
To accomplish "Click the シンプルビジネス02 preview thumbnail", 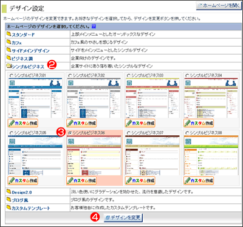I will tap(94, 98).
